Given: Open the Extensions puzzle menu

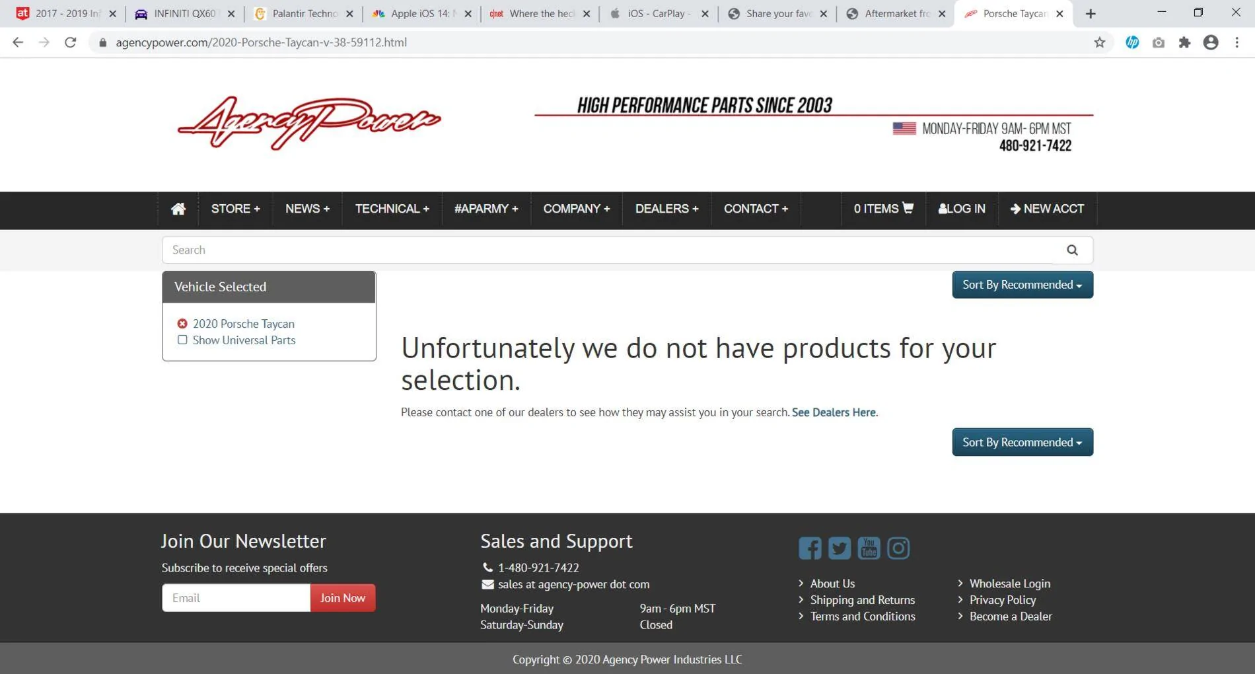Looking at the screenshot, I should (1184, 42).
